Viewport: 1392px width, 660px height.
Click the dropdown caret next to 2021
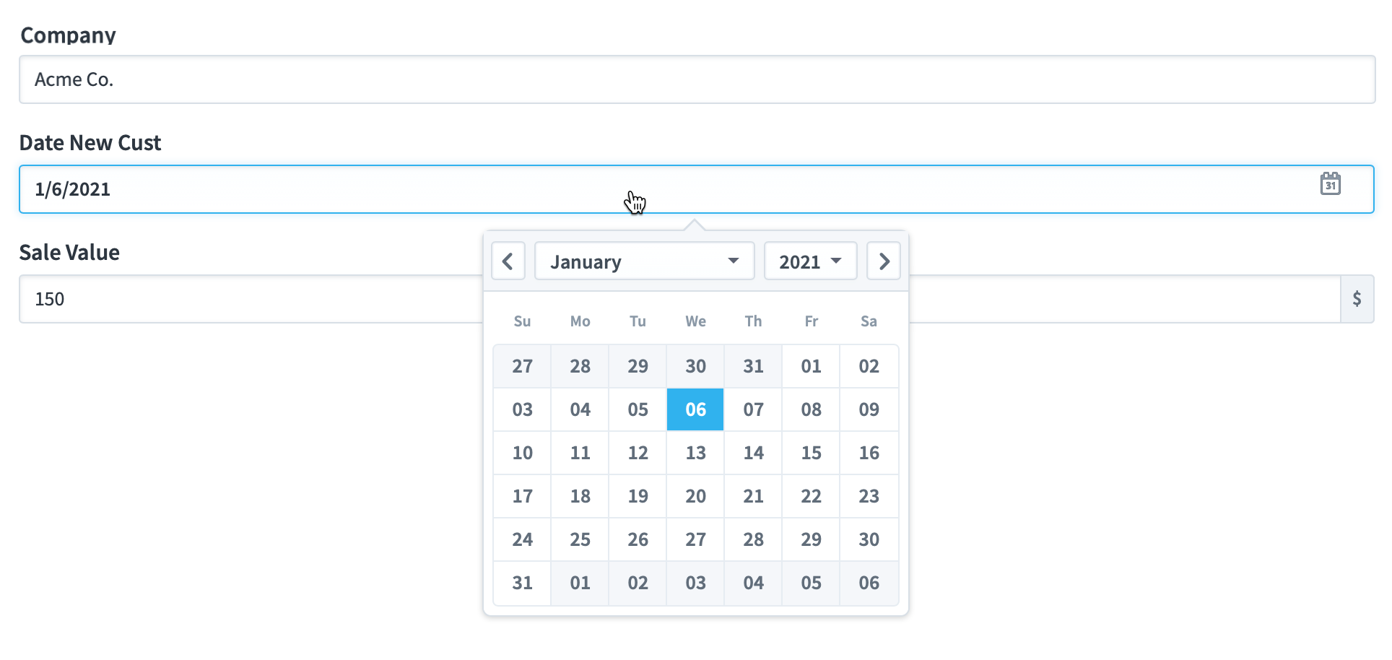point(836,261)
